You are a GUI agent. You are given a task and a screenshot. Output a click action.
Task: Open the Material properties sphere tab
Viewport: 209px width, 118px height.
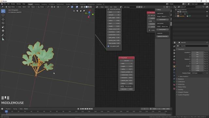(174, 85)
